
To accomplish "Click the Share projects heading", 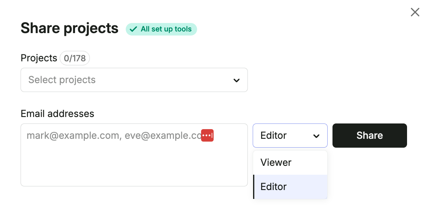I will [x=70, y=28].
